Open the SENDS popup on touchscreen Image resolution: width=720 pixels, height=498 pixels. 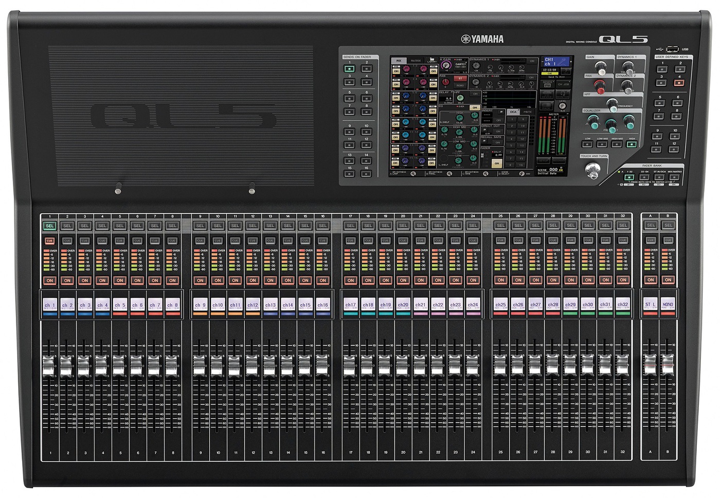[x=547, y=84]
